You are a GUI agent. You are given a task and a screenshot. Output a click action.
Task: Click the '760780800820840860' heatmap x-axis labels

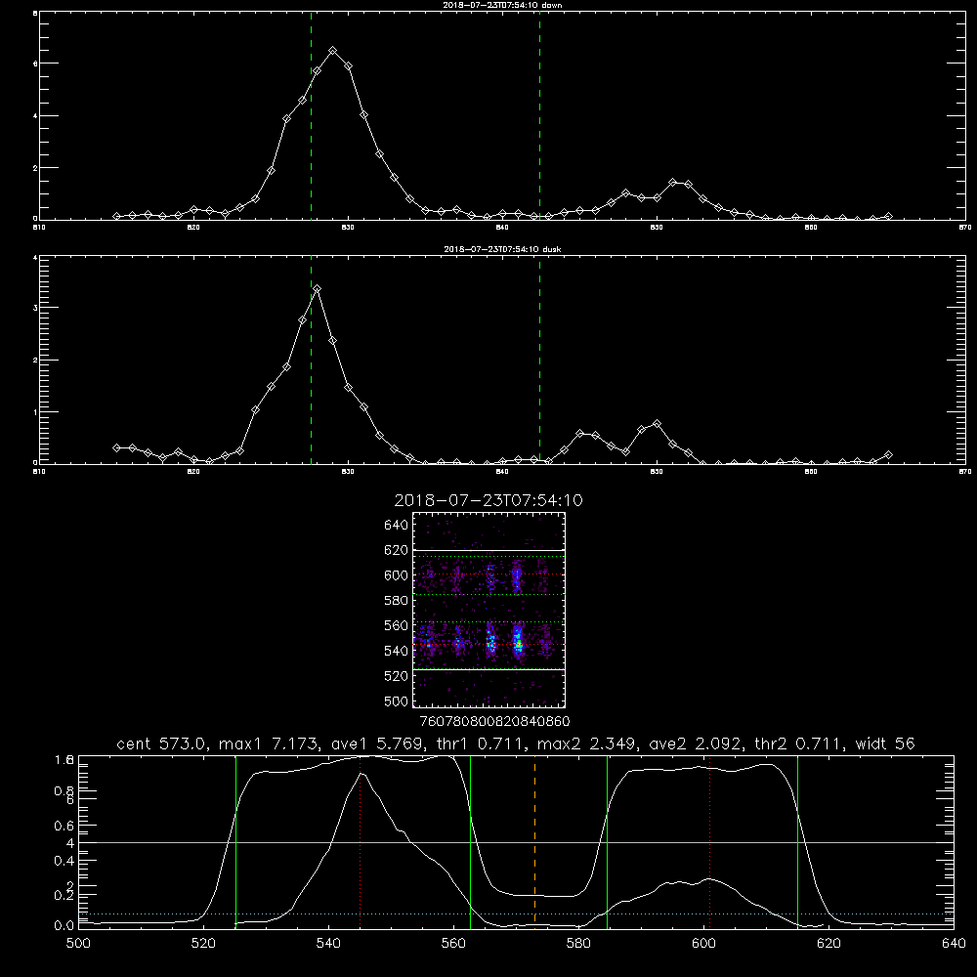[x=494, y=721]
